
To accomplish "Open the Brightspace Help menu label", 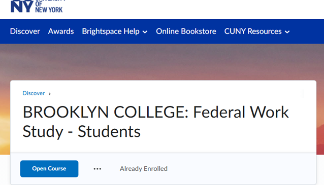I will (111, 31).
